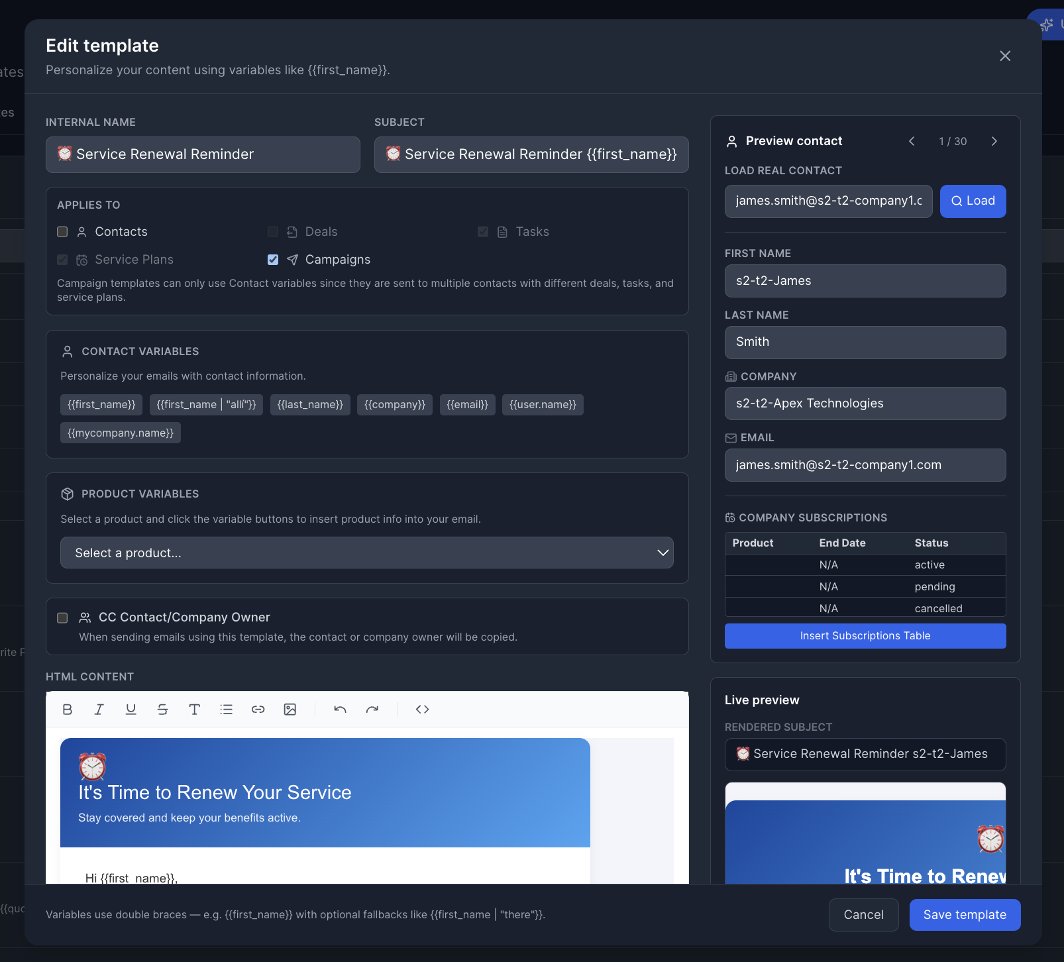Click the Status column header

931,543
